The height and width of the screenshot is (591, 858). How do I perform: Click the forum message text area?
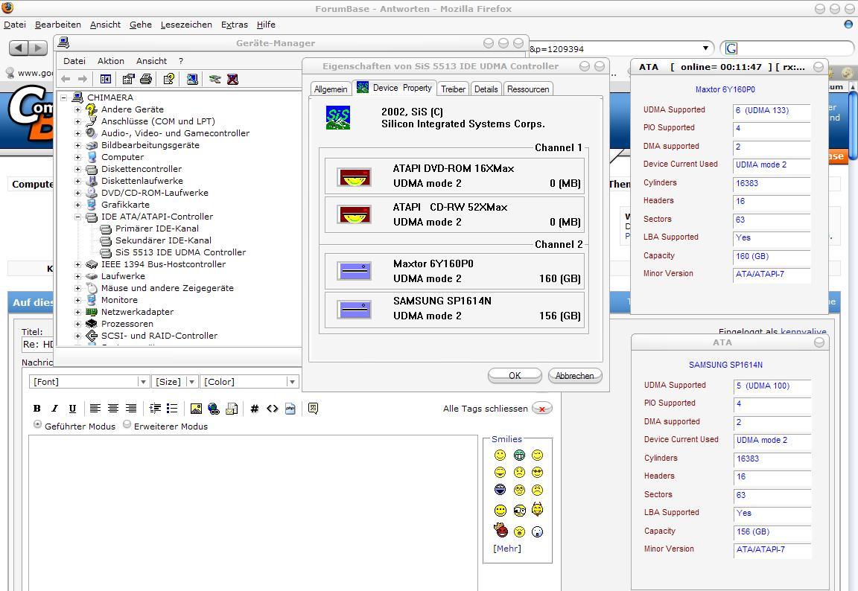pos(253,513)
